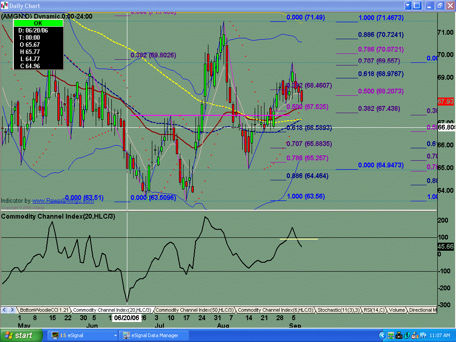
Task: Click the 45.66 CCI value label
Action: click(x=445, y=247)
